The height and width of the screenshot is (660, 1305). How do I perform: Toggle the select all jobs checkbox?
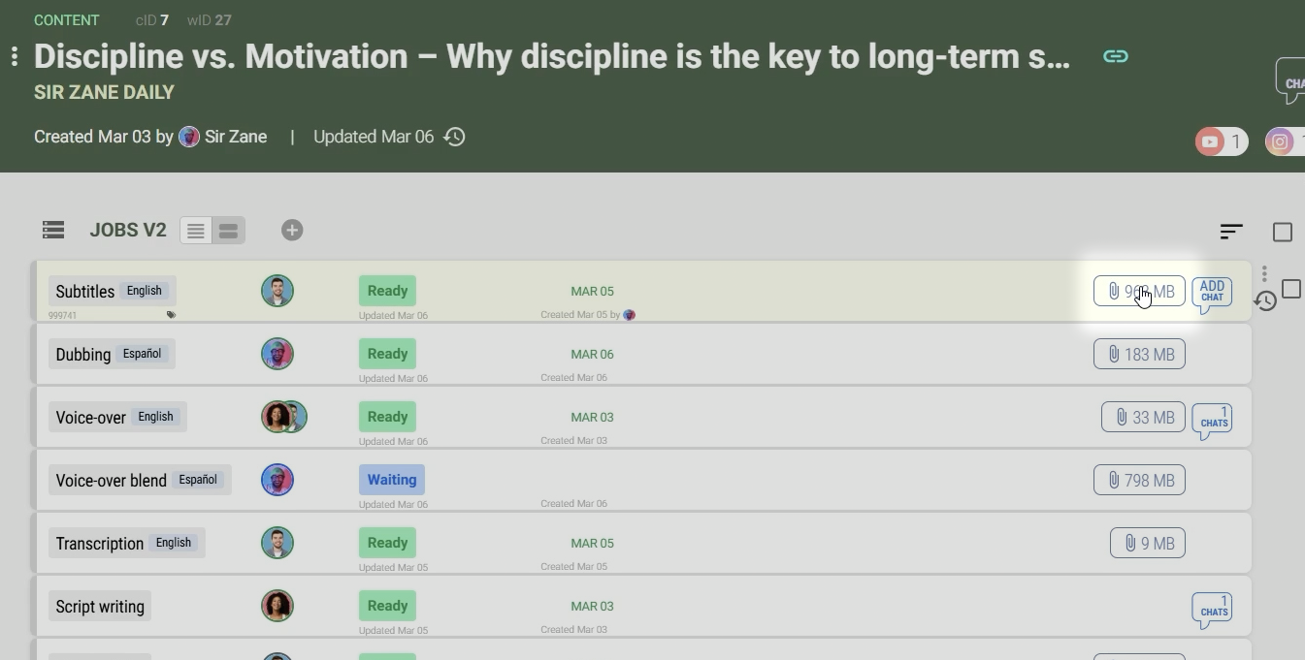[x=1283, y=232]
